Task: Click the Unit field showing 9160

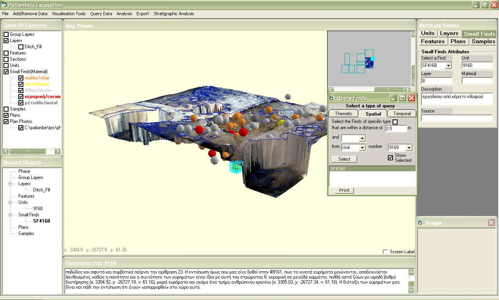Action: [x=477, y=65]
